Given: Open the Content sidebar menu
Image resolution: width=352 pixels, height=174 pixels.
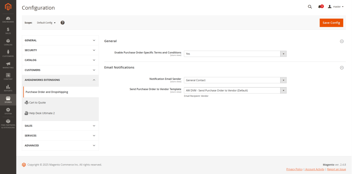Looking at the screenshot, I should pyautogui.click(x=8, y=77).
